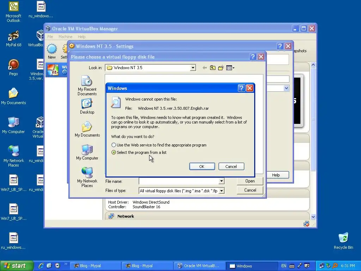This screenshot has width=361, height=271.
Task: Select Windows NT VM in VirtualBox list
Action: [56, 70]
